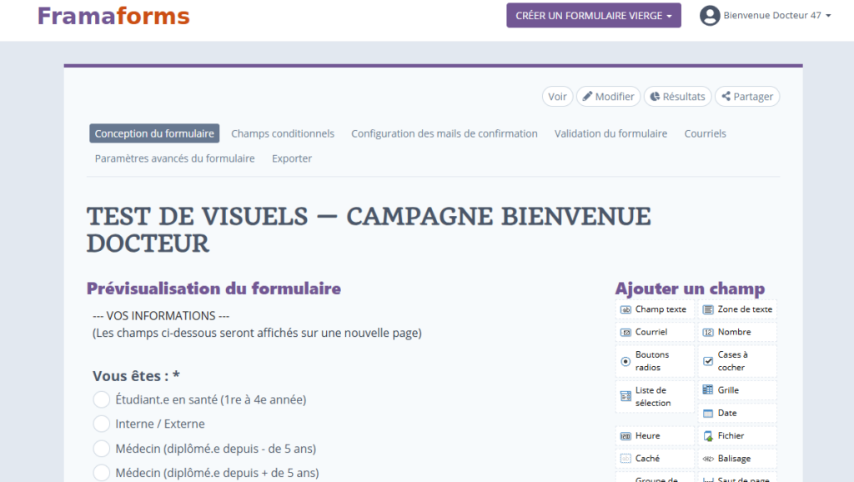The image size is (854, 482).
Task: Expand Bienvenue Docteur 47 user menu
Action: point(776,15)
